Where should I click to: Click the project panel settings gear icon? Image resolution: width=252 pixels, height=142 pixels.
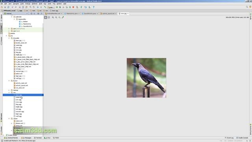point(38,14)
